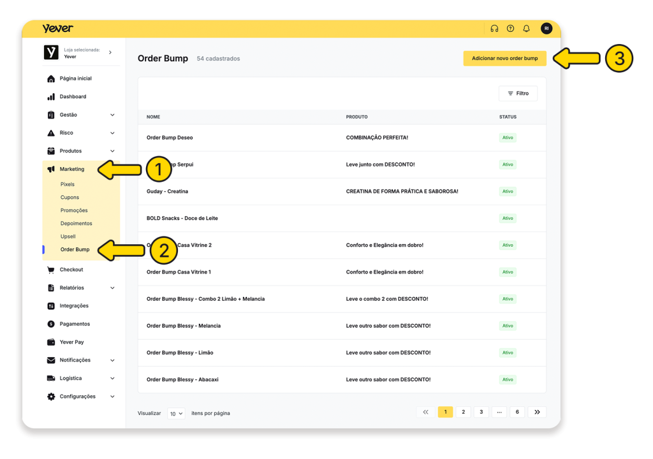653x459 pixels.
Task: Select Upsell in the sidebar
Action: coord(68,237)
